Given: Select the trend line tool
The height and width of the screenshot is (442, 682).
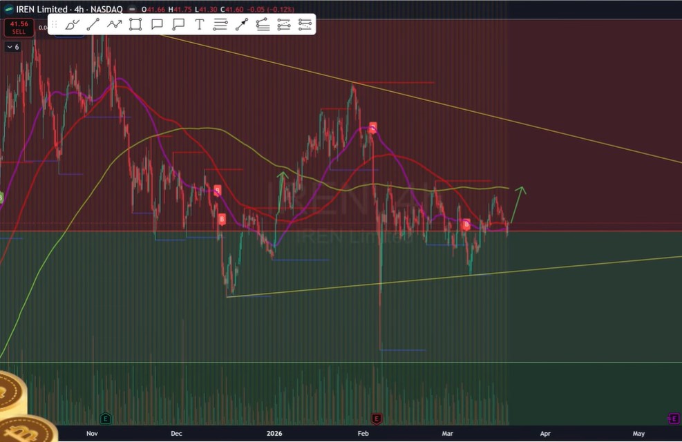Looking at the screenshot, I should coord(93,25).
